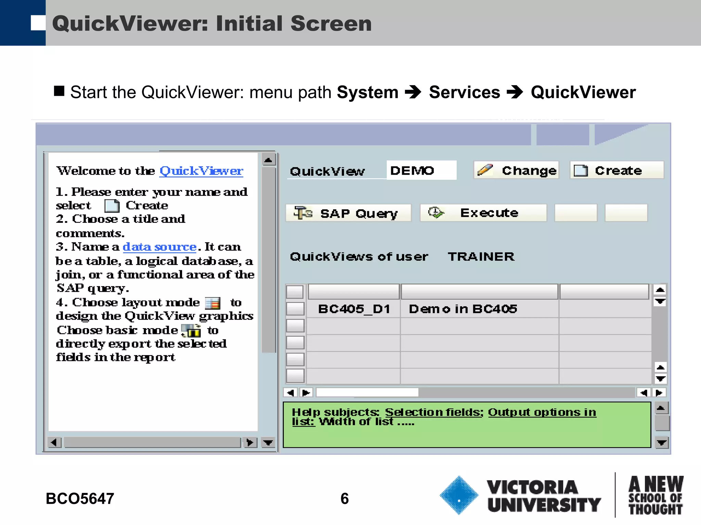The image size is (701, 525).
Task: Select the BC405_D1 row selector box
Action: click(x=295, y=309)
